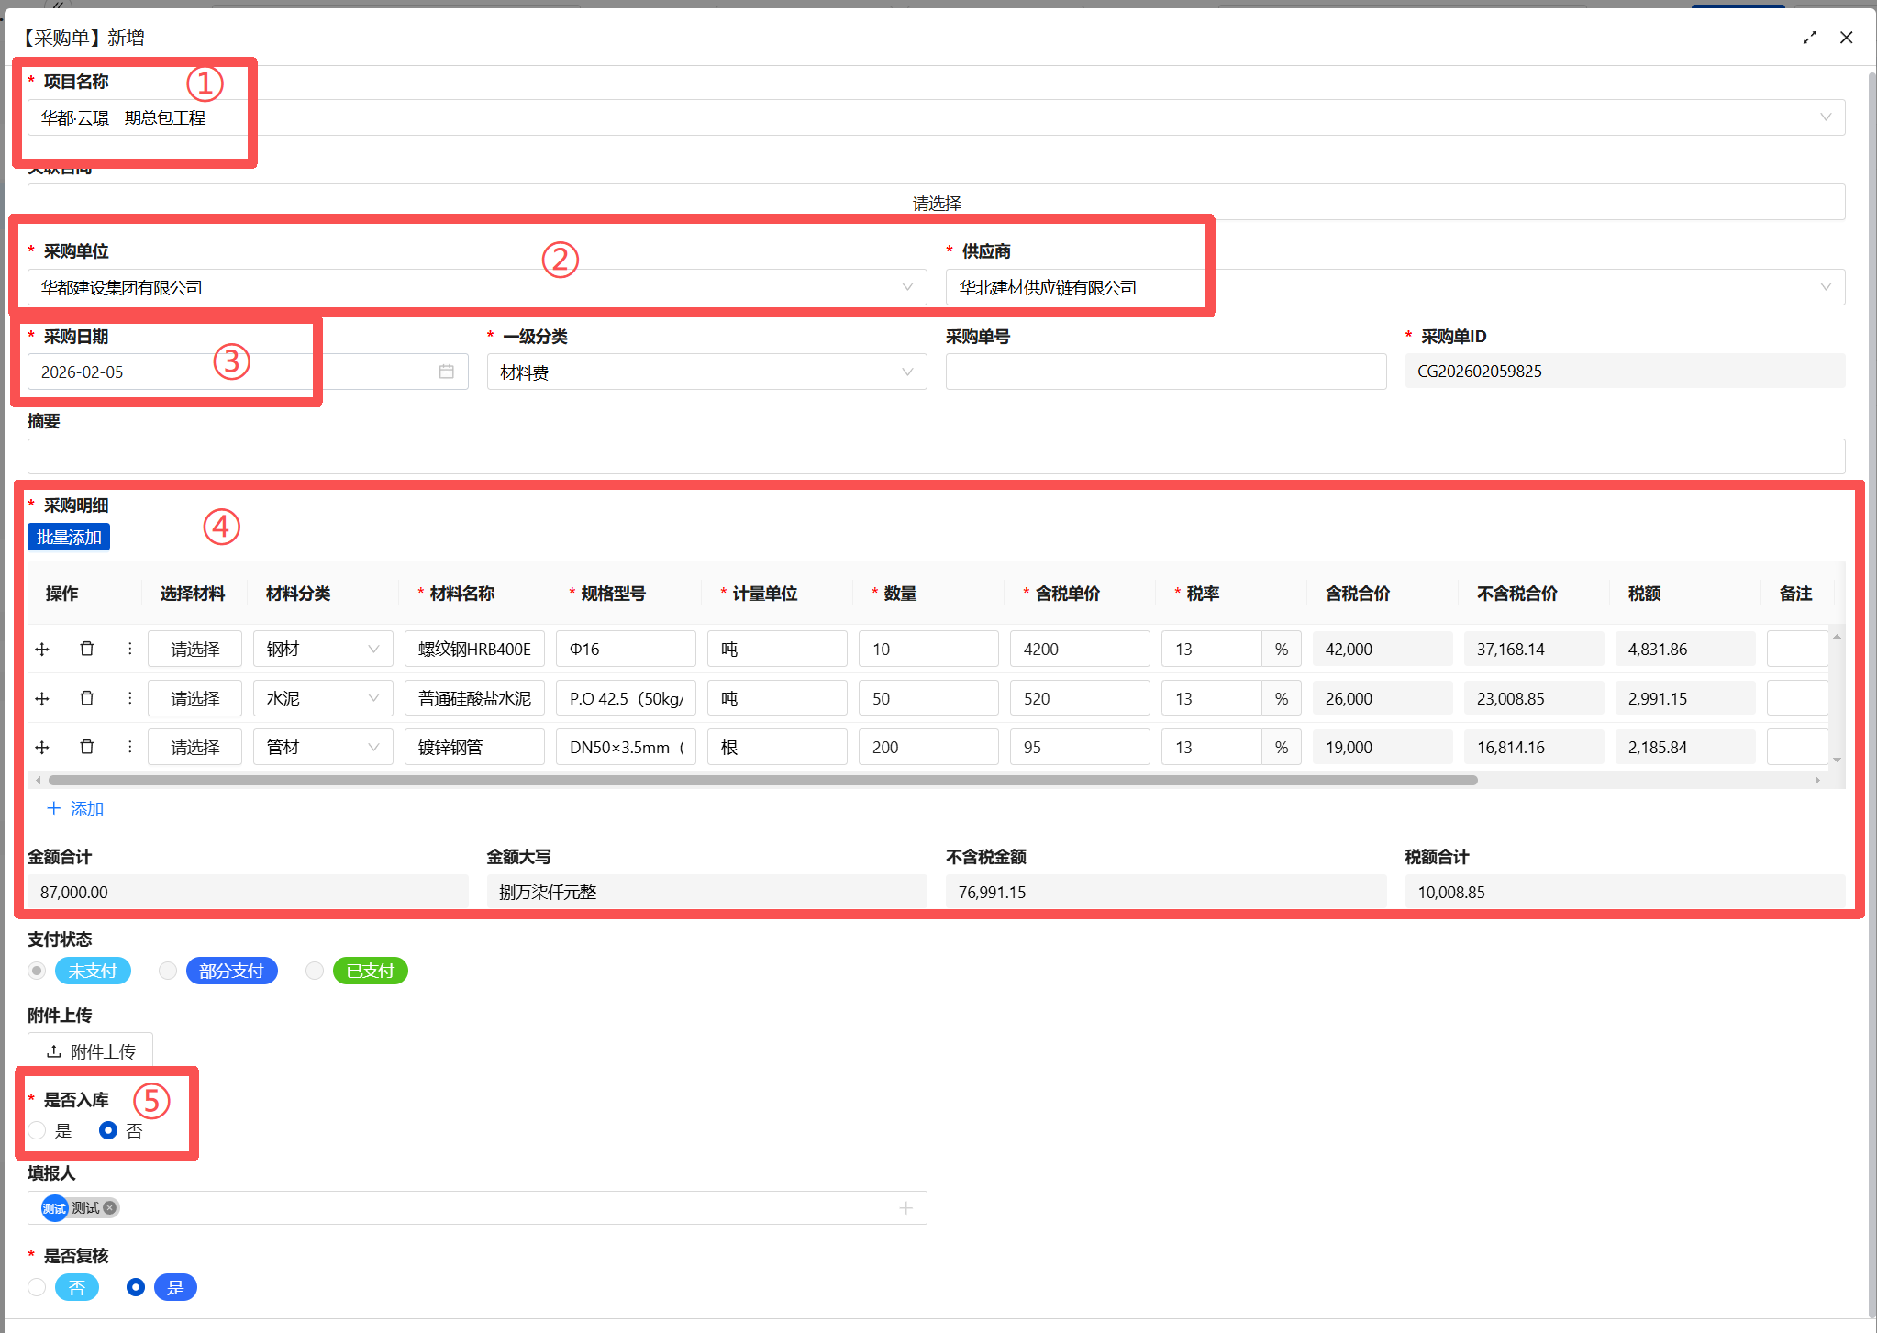
Task: Choose 否 for 是否复核
Action: pos(38,1287)
